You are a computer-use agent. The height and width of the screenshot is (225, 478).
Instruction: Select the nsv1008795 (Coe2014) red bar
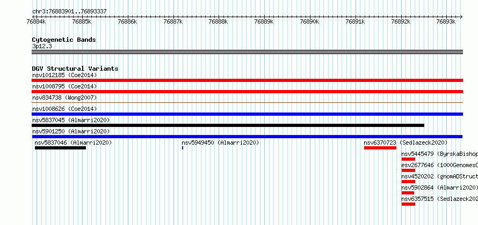click(247, 92)
